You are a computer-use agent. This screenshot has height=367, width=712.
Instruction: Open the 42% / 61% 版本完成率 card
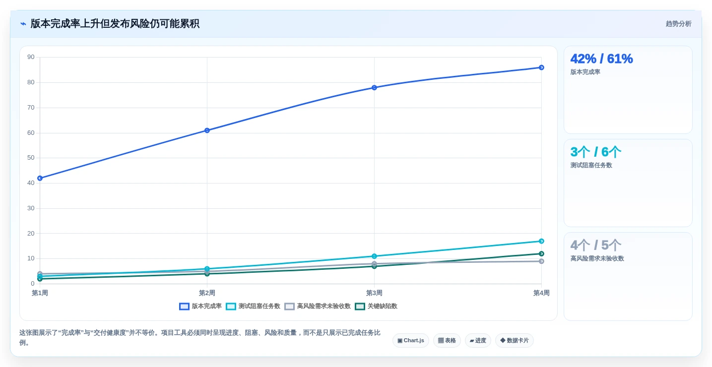pos(628,90)
